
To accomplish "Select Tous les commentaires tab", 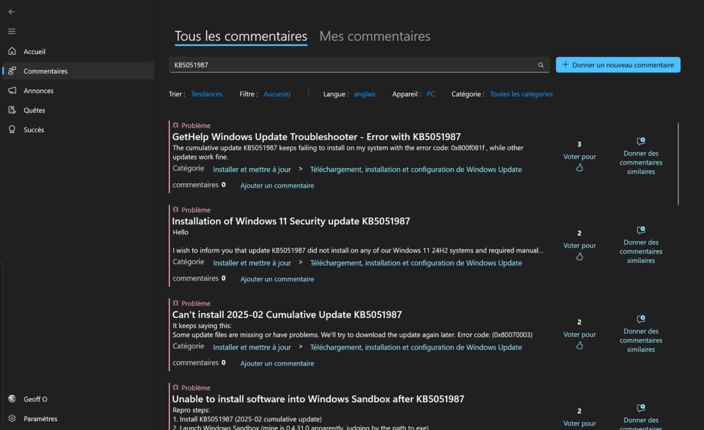I will [x=241, y=36].
